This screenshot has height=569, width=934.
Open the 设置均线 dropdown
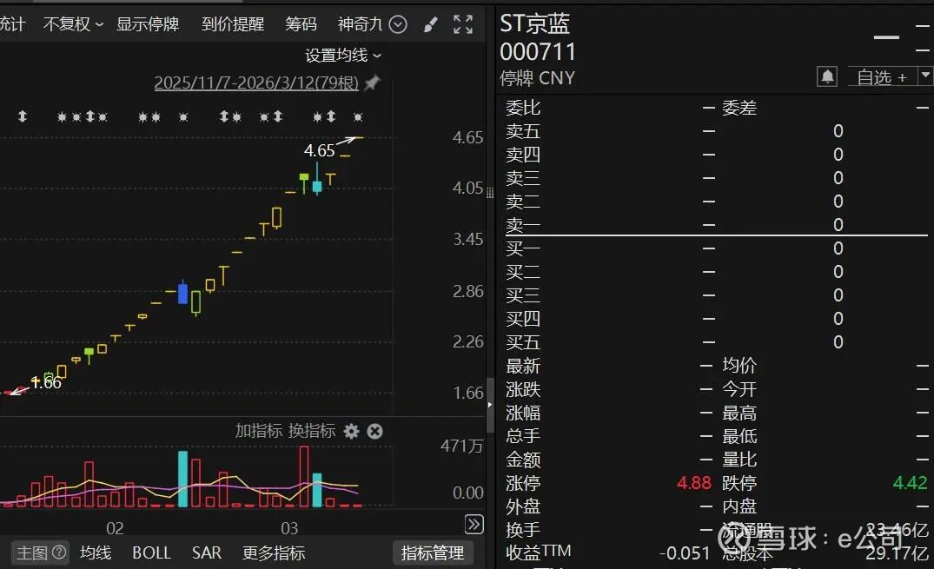tap(343, 56)
